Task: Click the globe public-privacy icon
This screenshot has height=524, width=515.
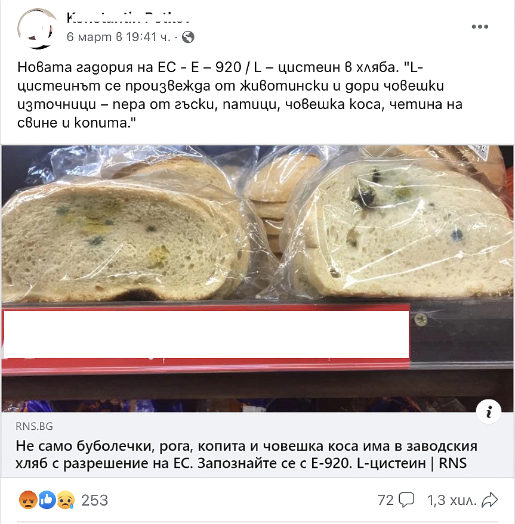Action: pyautogui.click(x=188, y=37)
